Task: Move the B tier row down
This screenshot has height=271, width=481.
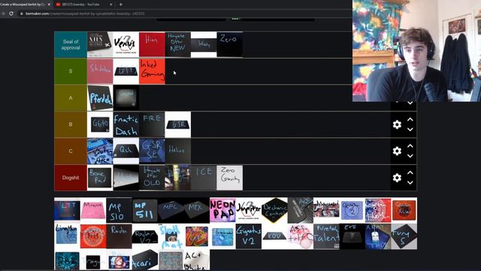Action: 410,129
